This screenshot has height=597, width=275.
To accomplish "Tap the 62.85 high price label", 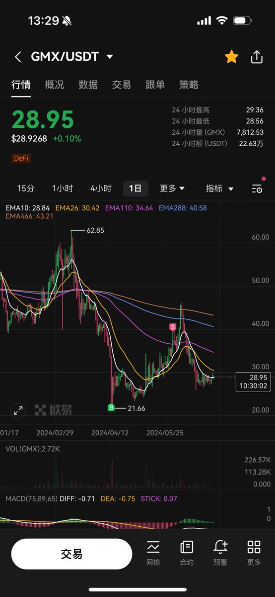I will click(95, 231).
